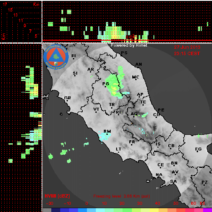Viewport: 212px width, 212px height.
Task: Click the LT city label on map
Action: 118,149
